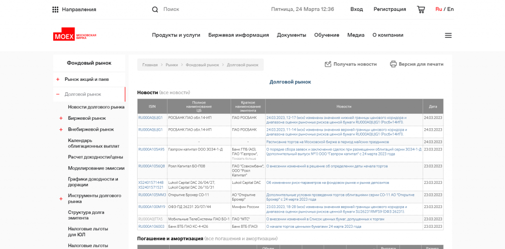
Task: Open the hamburger menu icon
Action: (x=448, y=35)
